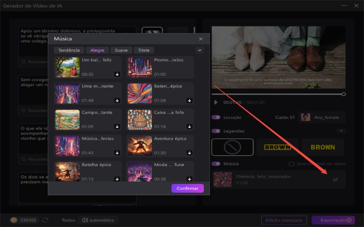Click the "Promo...ncios" 01:00 duration
The height and width of the screenshot is (227, 364).
pyautogui.click(x=160, y=74)
